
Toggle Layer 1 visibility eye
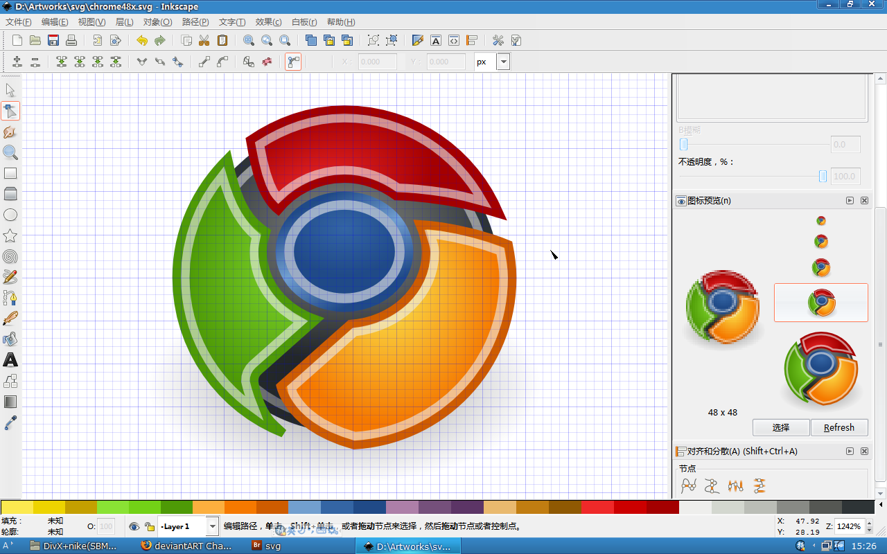(x=134, y=526)
